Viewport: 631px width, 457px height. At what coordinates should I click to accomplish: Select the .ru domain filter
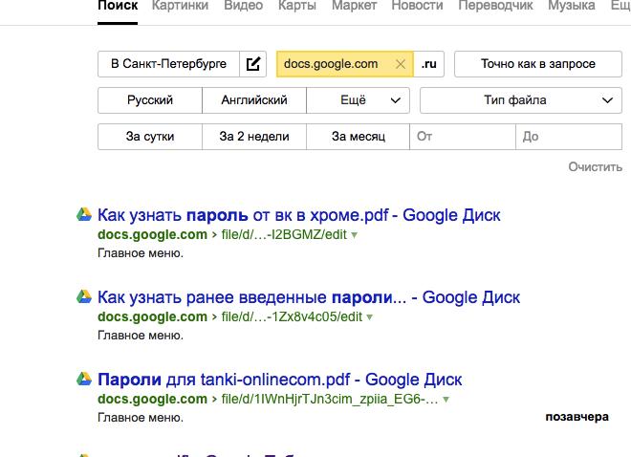point(430,64)
